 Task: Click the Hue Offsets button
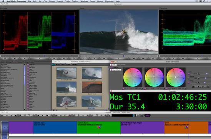(x=116, y=70)
